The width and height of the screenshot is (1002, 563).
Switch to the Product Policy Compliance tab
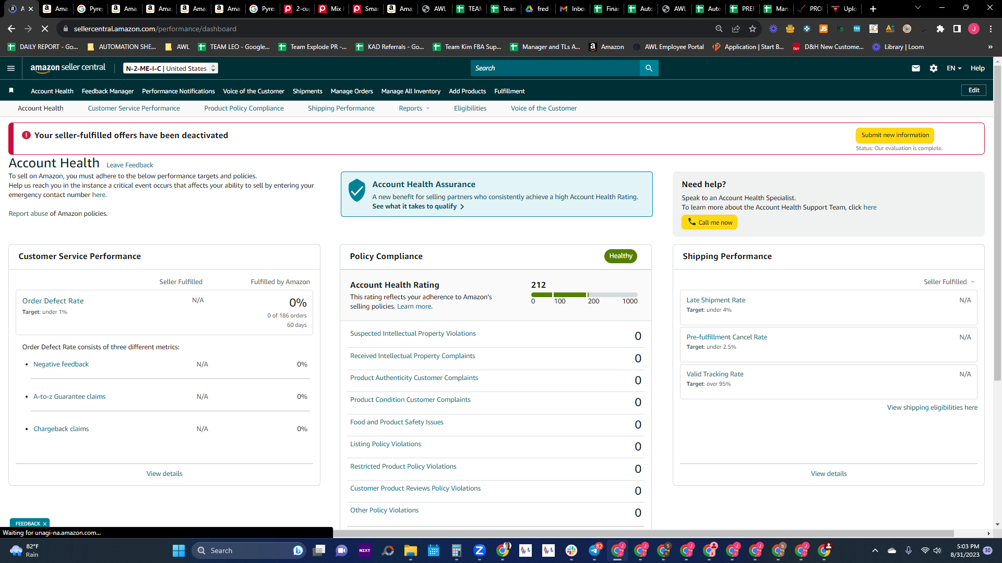244,108
